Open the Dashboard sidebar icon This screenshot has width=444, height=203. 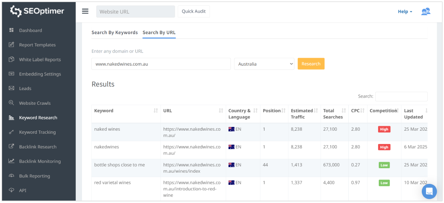coord(11,30)
